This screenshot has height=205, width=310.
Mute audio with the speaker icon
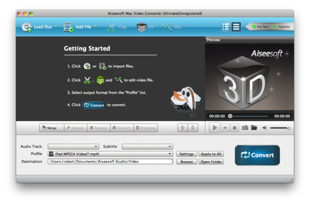coord(265,128)
